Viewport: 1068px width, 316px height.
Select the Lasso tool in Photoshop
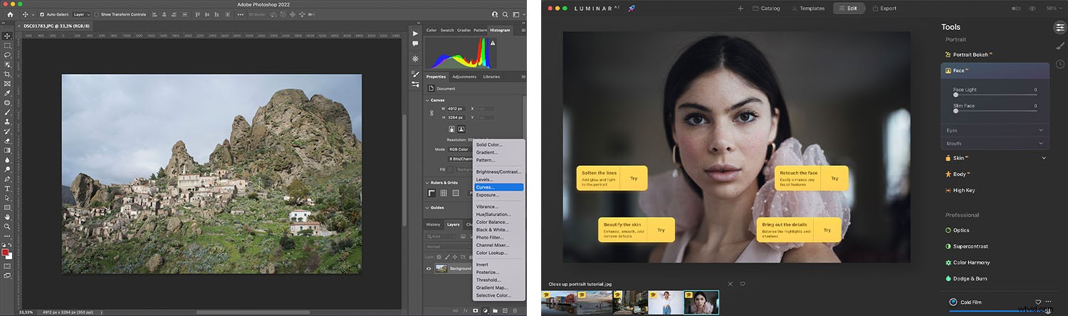(7, 55)
